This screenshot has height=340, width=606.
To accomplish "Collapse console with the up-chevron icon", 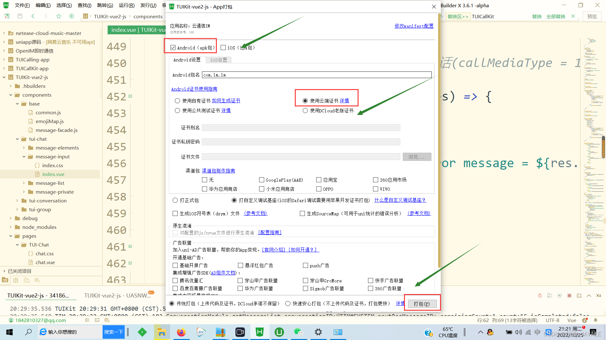I will pos(589,296).
